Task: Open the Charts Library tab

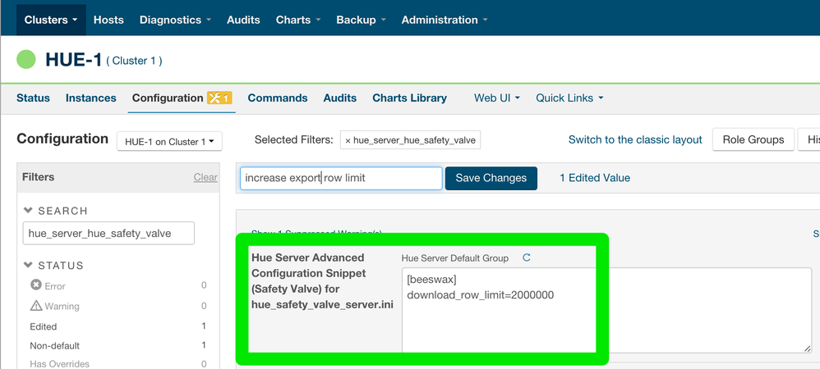Action: 409,98
